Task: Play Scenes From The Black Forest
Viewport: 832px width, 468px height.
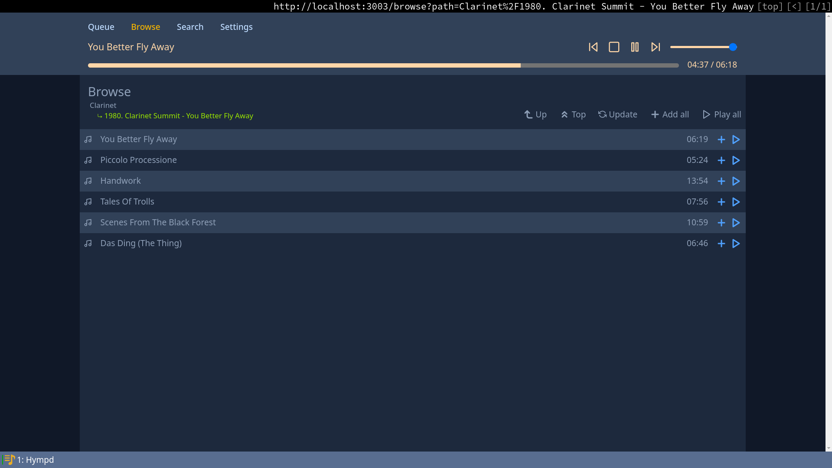Action: tap(736, 223)
